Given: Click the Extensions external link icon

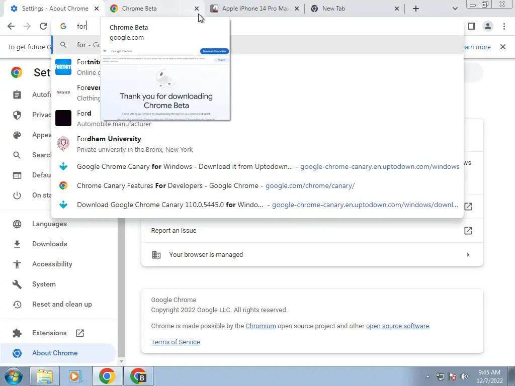Looking at the screenshot, I should tap(80, 333).
